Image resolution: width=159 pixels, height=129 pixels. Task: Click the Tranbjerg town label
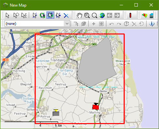[58, 60]
